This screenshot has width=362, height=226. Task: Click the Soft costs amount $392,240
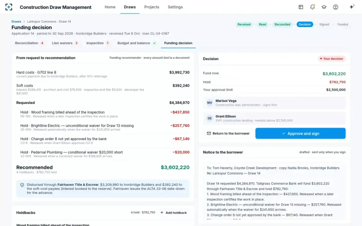tap(181, 86)
